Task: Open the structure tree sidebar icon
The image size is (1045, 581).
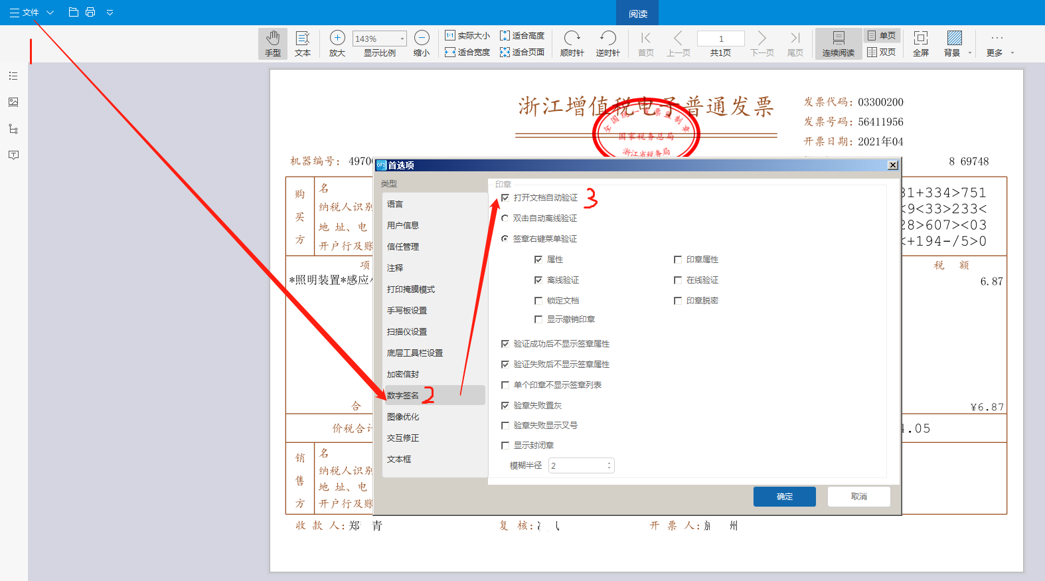Action: [13, 129]
